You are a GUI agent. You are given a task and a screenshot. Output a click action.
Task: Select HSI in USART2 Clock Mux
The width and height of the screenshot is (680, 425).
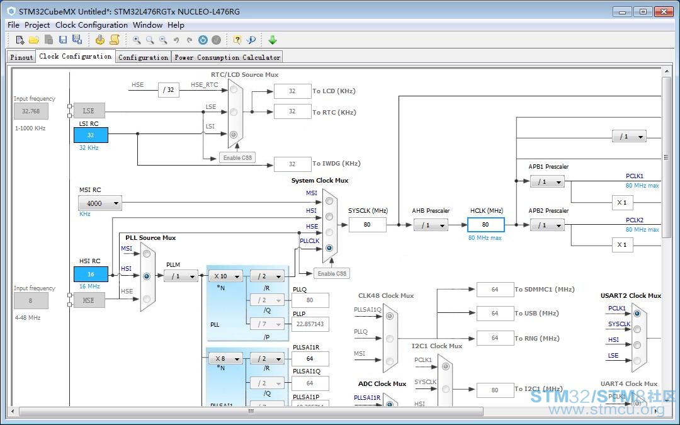click(x=637, y=345)
